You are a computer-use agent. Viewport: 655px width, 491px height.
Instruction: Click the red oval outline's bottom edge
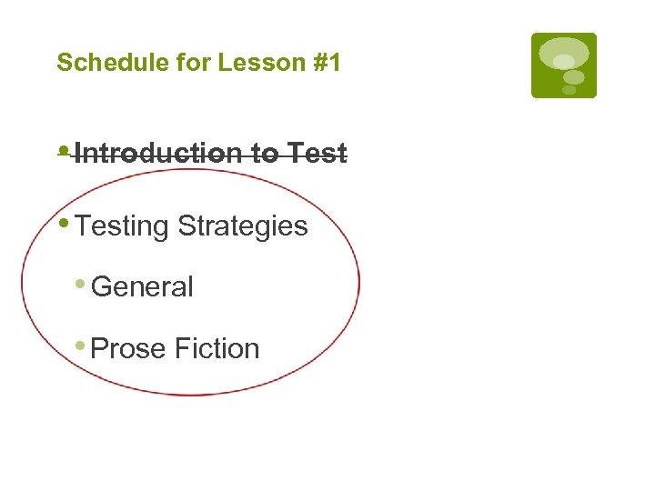tap(191, 394)
